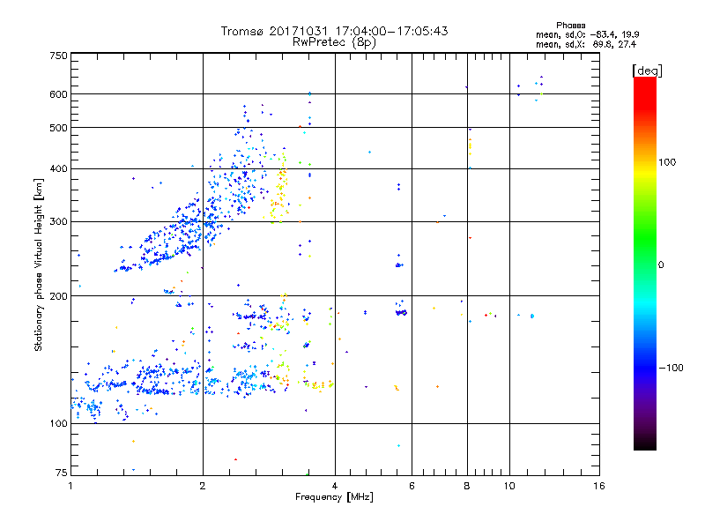This screenshot has width=705, height=529.
Task: Click the colorbar tick label '-100'
Action: [671, 368]
